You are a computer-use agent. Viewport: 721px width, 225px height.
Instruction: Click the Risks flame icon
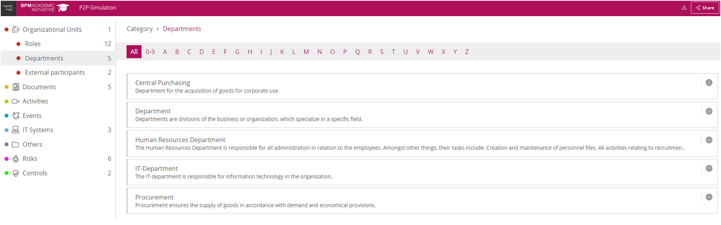pos(16,159)
